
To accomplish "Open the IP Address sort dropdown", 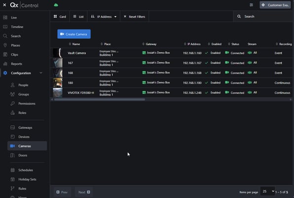I will tap(104, 17).
